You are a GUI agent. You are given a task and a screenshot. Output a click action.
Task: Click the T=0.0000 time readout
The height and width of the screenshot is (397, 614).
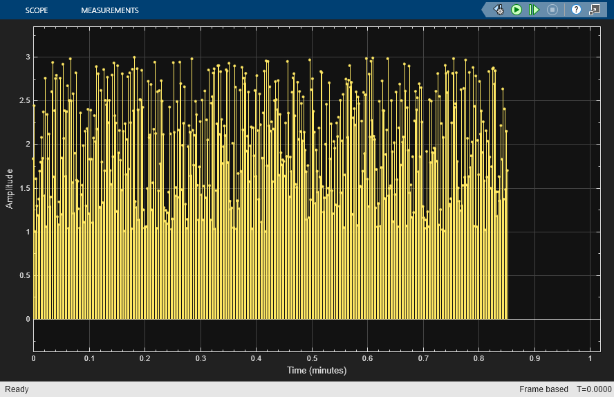click(594, 389)
